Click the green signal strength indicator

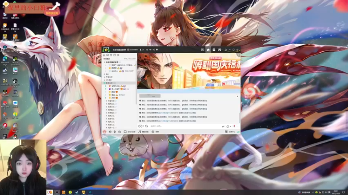coord(238,132)
